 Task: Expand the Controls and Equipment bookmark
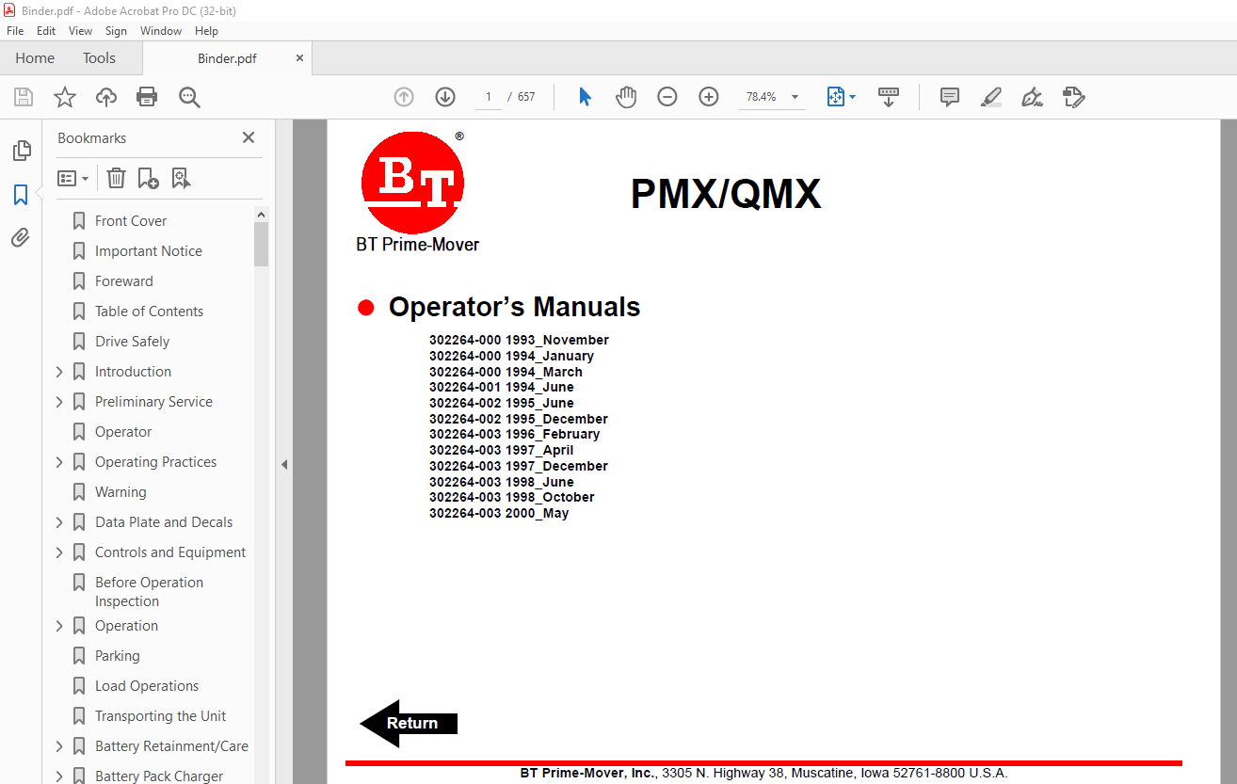tap(59, 552)
